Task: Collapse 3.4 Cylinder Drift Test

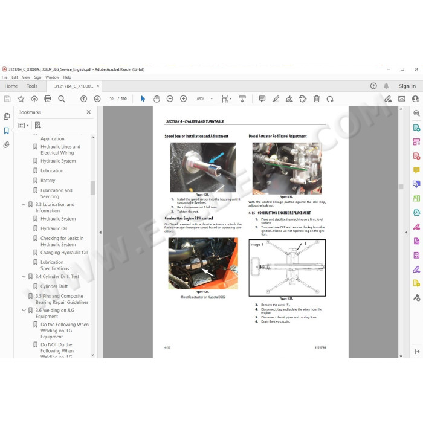Action: (24, 277)
